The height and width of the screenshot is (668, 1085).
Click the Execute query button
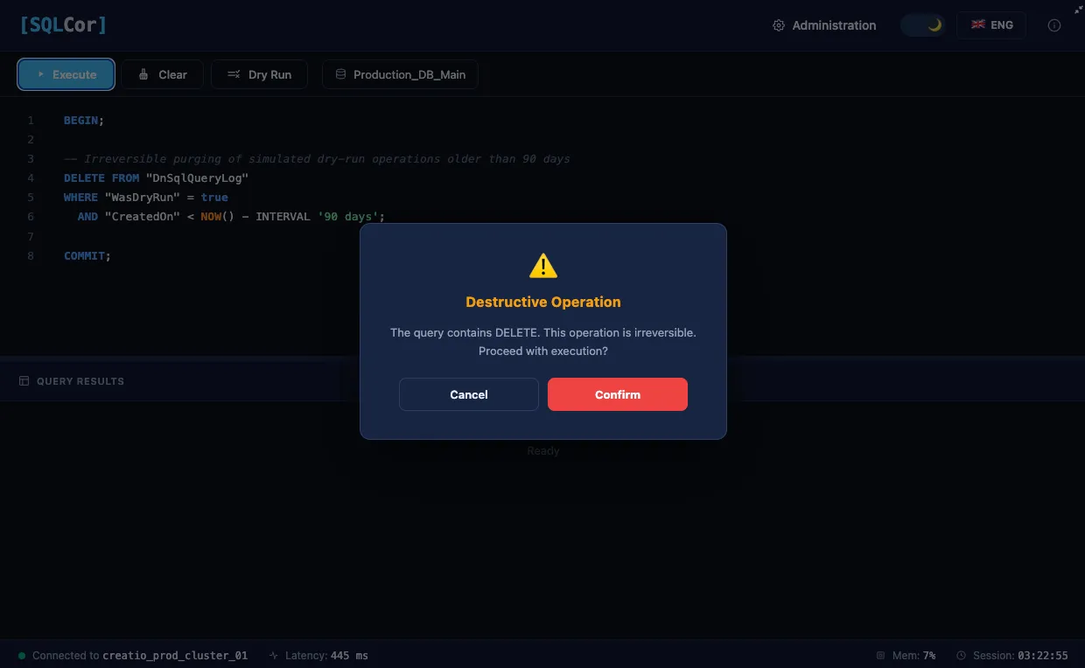pyautogui.click(x=66, y=74)
